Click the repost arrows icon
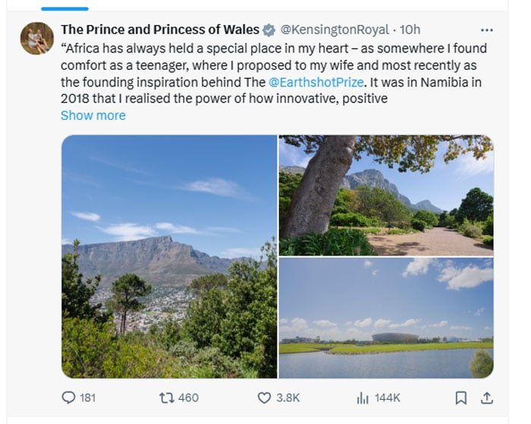 click(x=166, y=397)
